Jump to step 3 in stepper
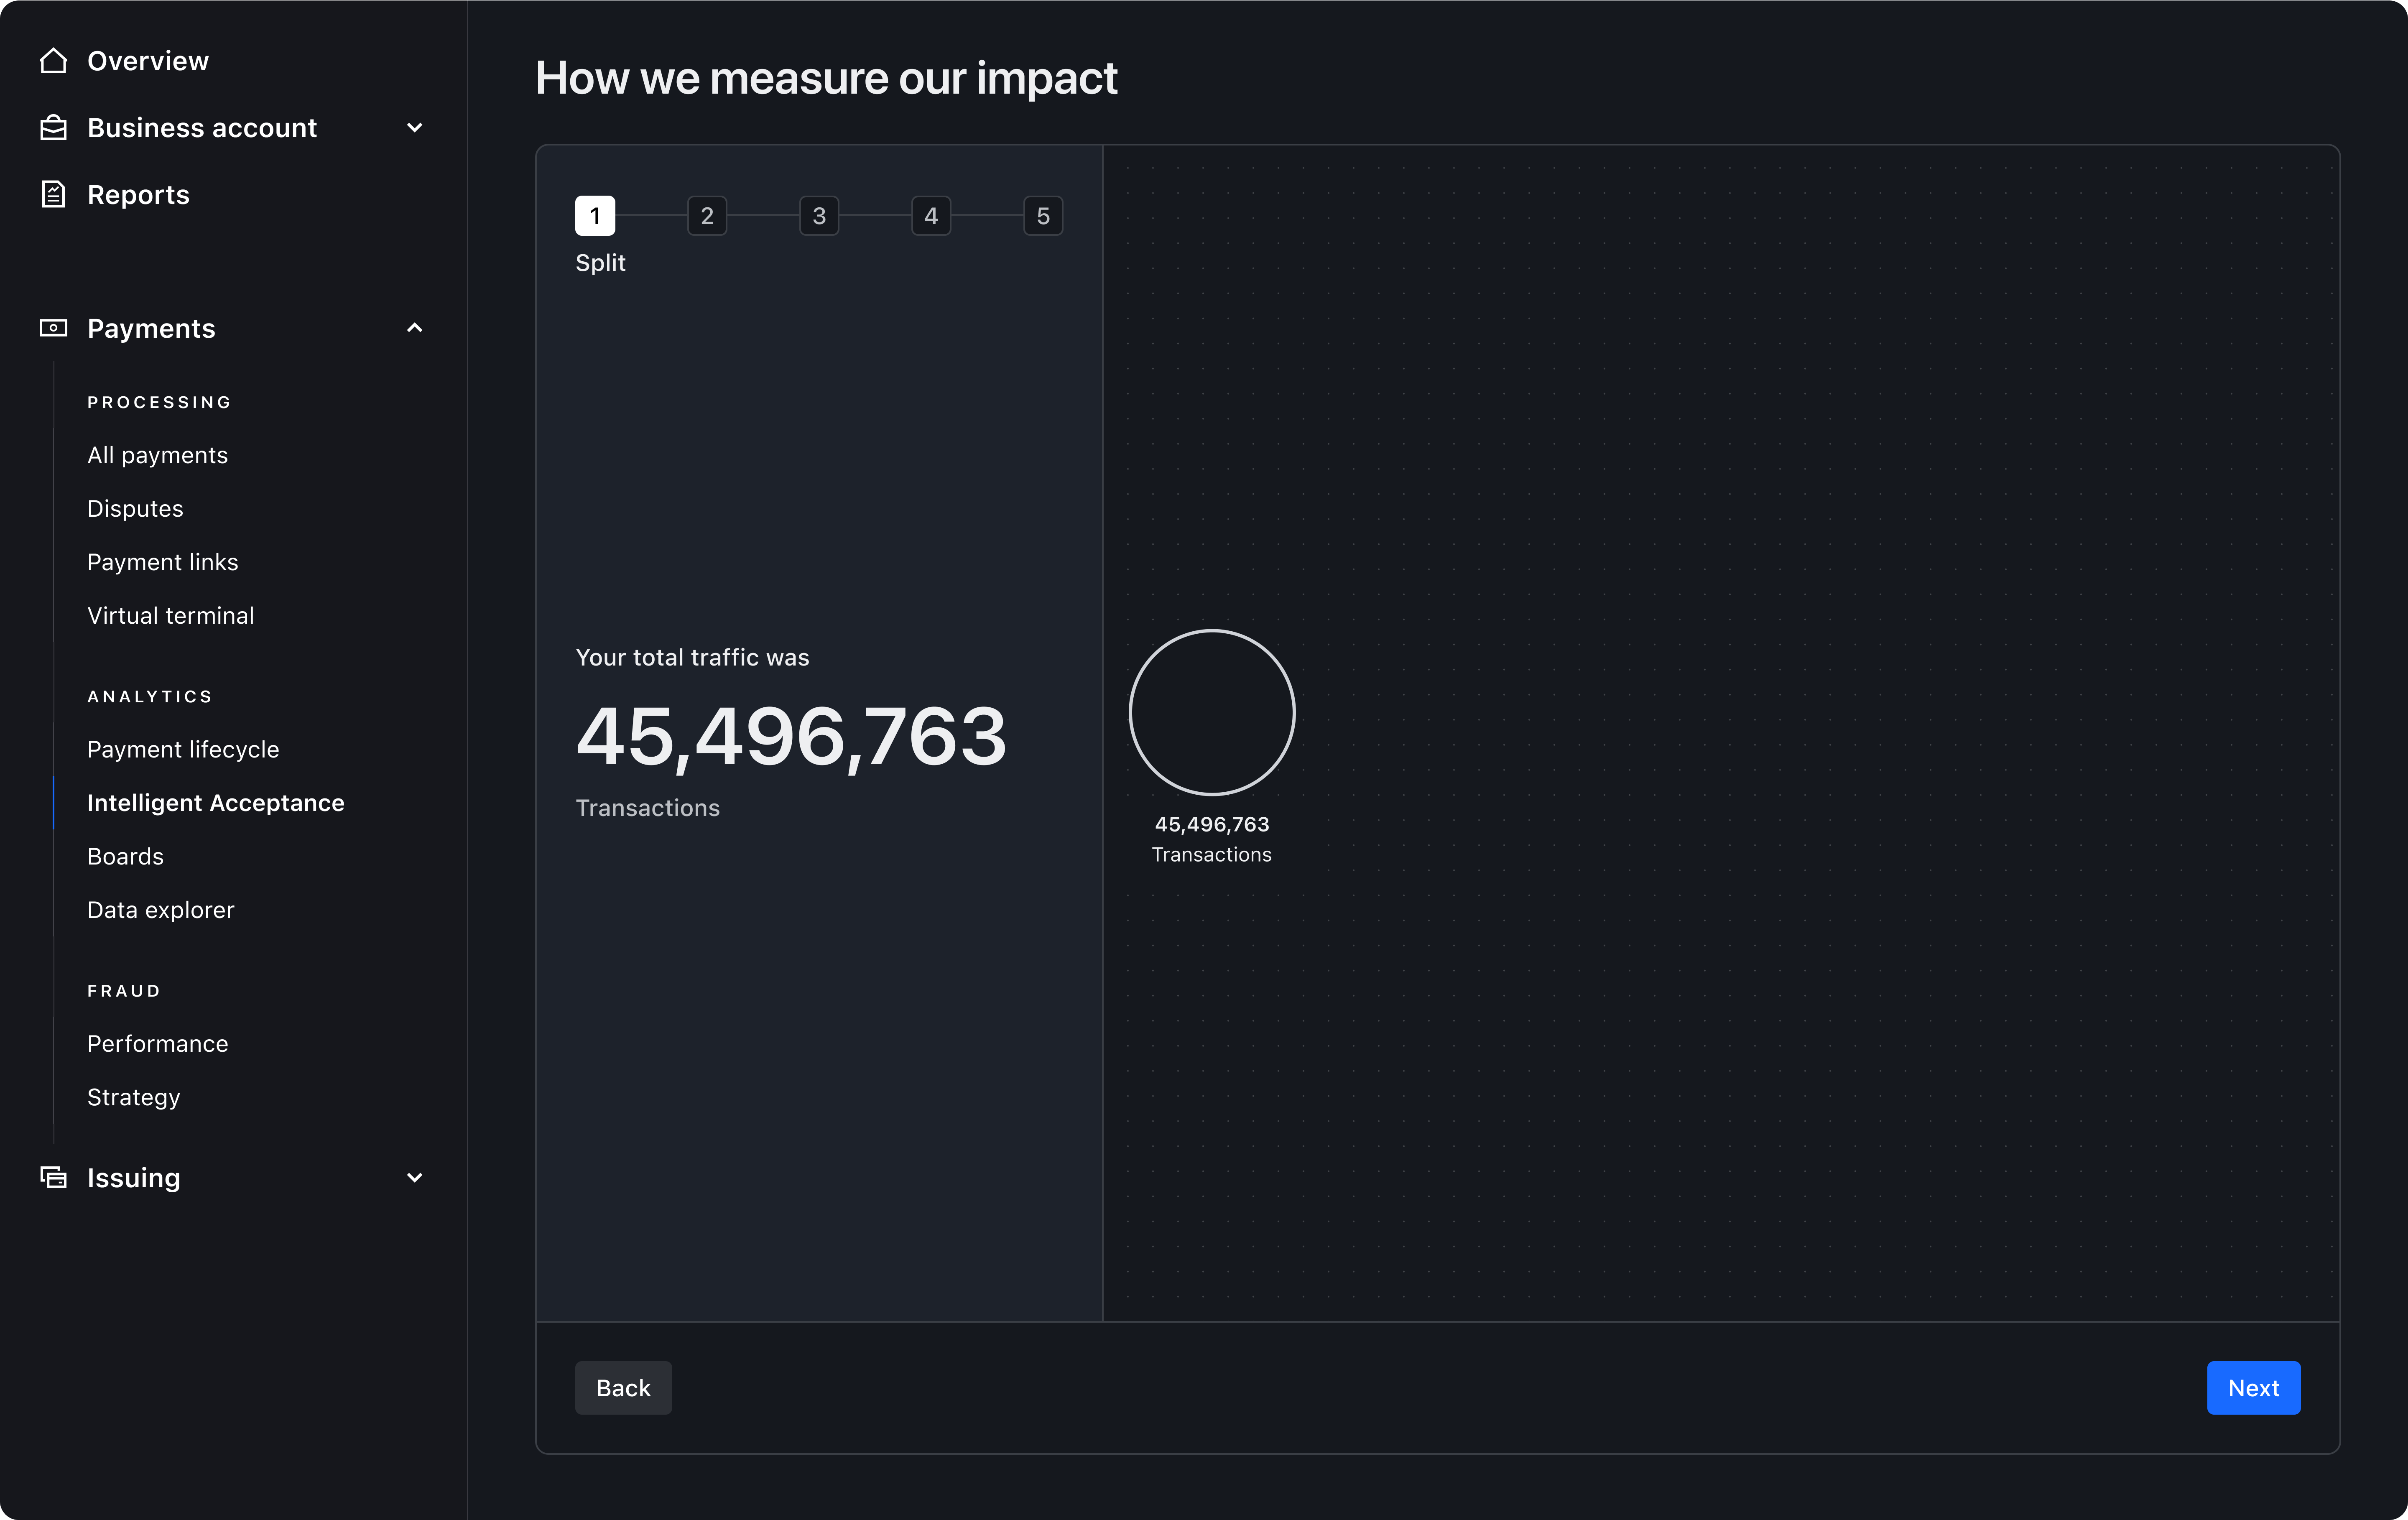 point(819,216)
